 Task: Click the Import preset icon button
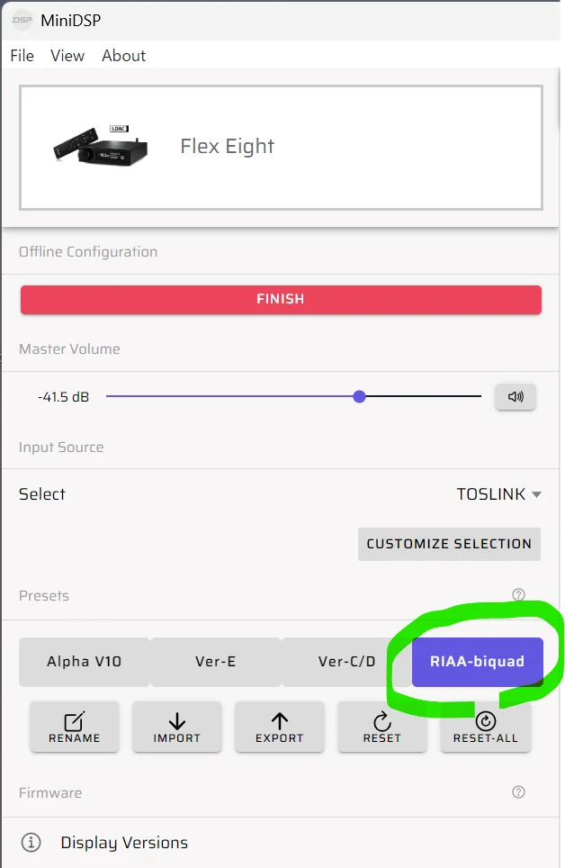pos(177,727)
